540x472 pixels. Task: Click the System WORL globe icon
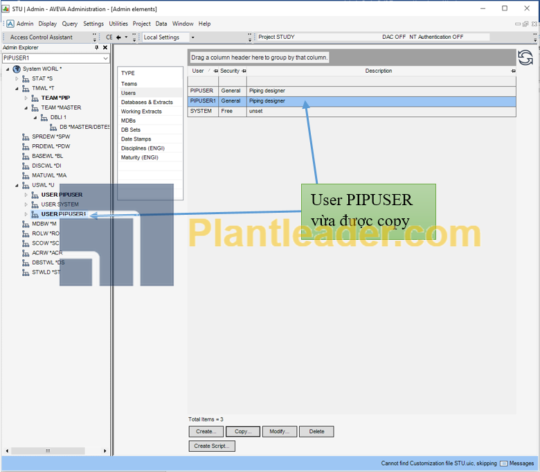(x=17, y=69)
